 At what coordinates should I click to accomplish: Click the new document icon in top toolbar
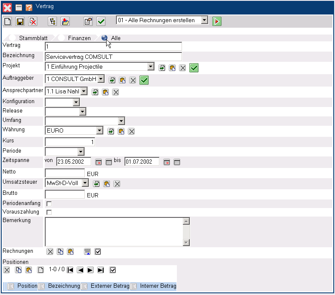7,21
